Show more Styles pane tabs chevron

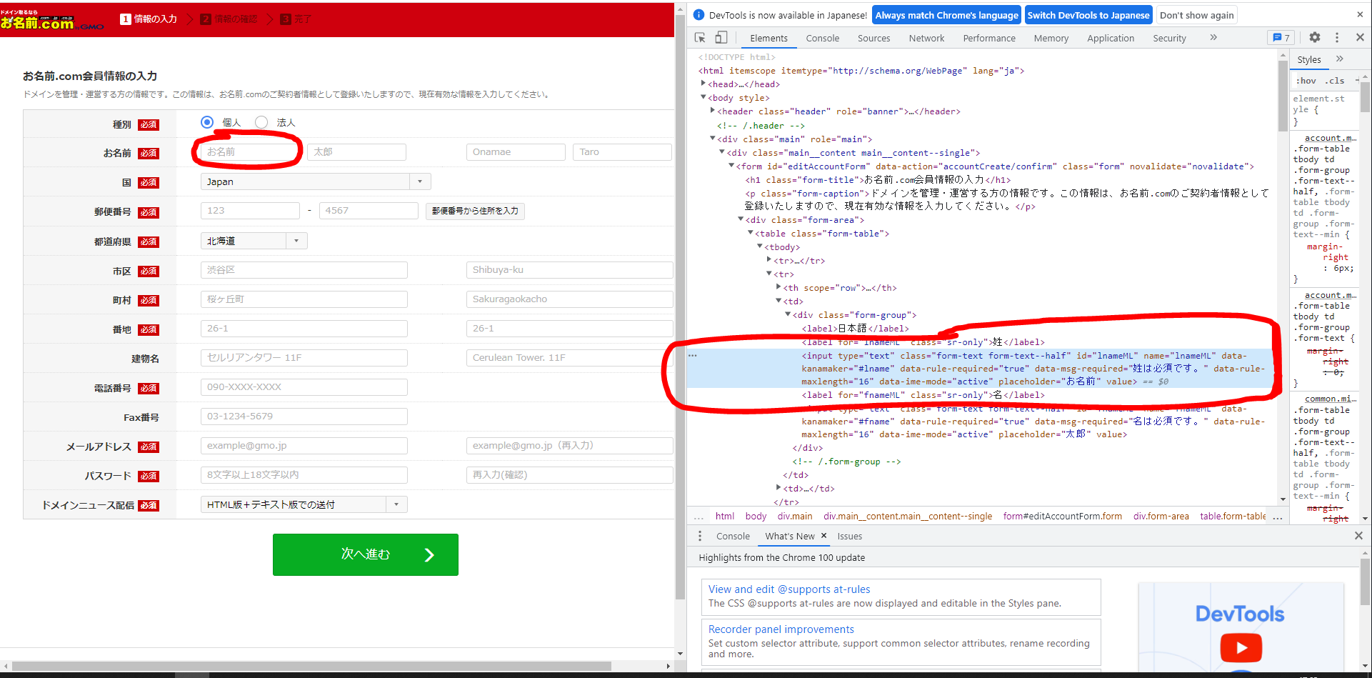click(x=1340, y=59)
